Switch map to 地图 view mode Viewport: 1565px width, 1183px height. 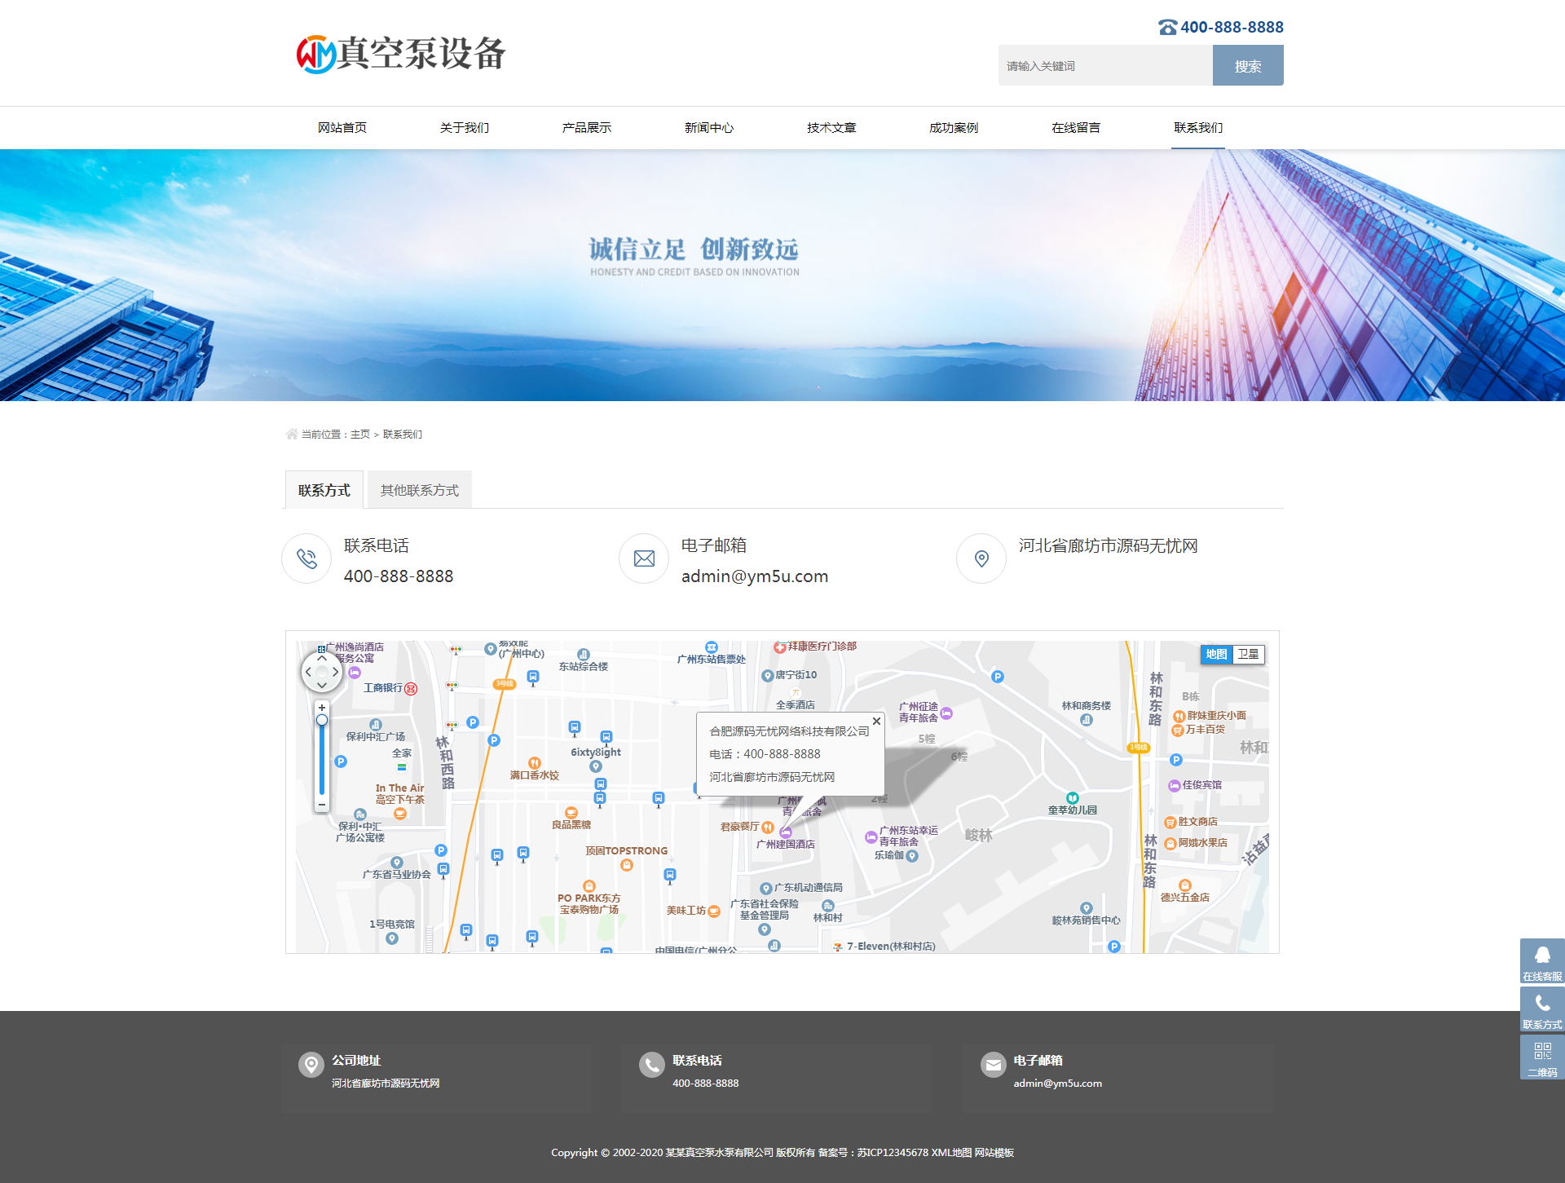click(x=1216, y=654)
